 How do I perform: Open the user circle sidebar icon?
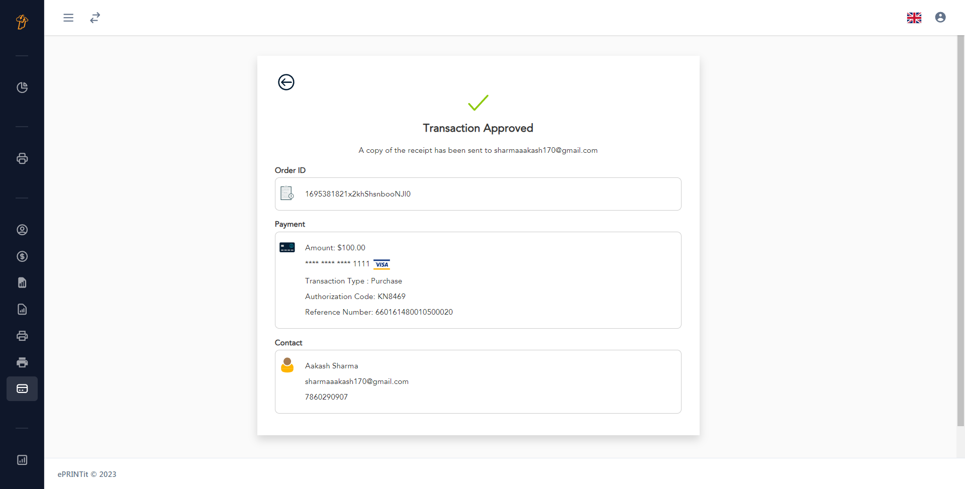(22, 230)
